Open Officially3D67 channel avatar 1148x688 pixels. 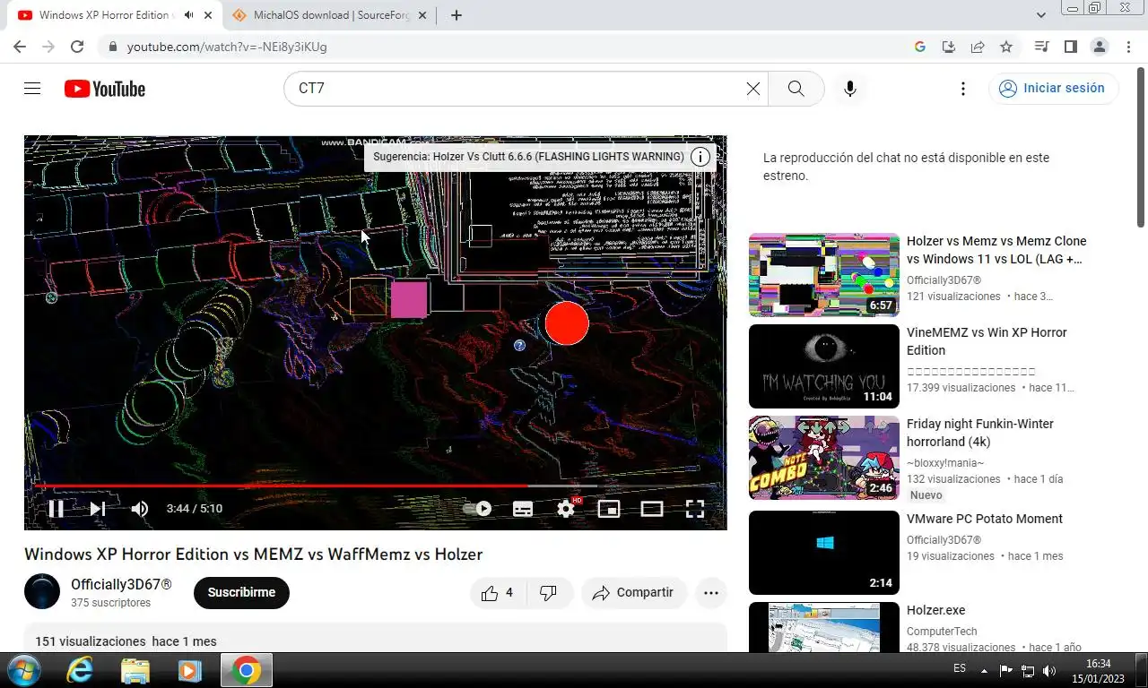coord(42,592)
